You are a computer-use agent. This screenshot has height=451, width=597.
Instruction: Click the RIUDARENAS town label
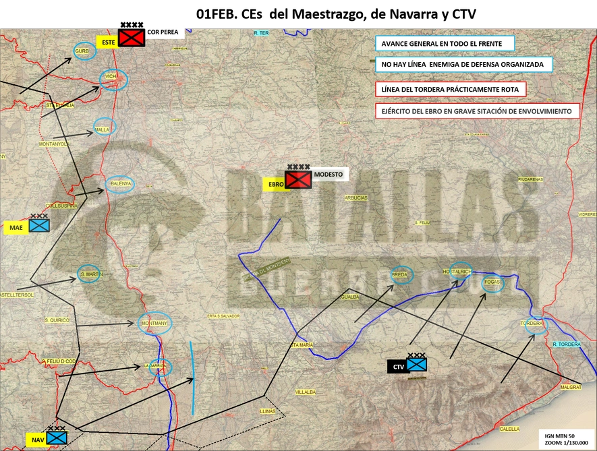[x=530, y=179]
